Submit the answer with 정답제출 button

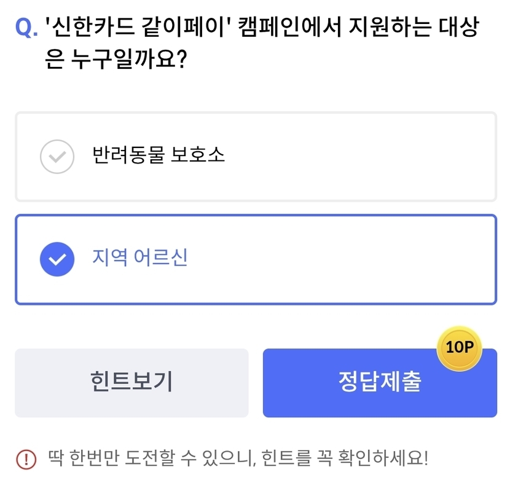click(x=379, y=382)
